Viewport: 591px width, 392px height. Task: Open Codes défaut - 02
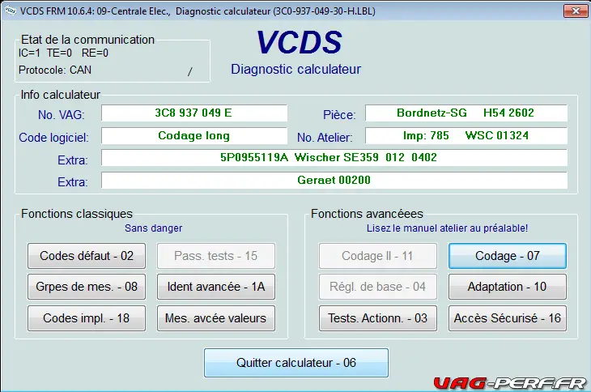87,256
